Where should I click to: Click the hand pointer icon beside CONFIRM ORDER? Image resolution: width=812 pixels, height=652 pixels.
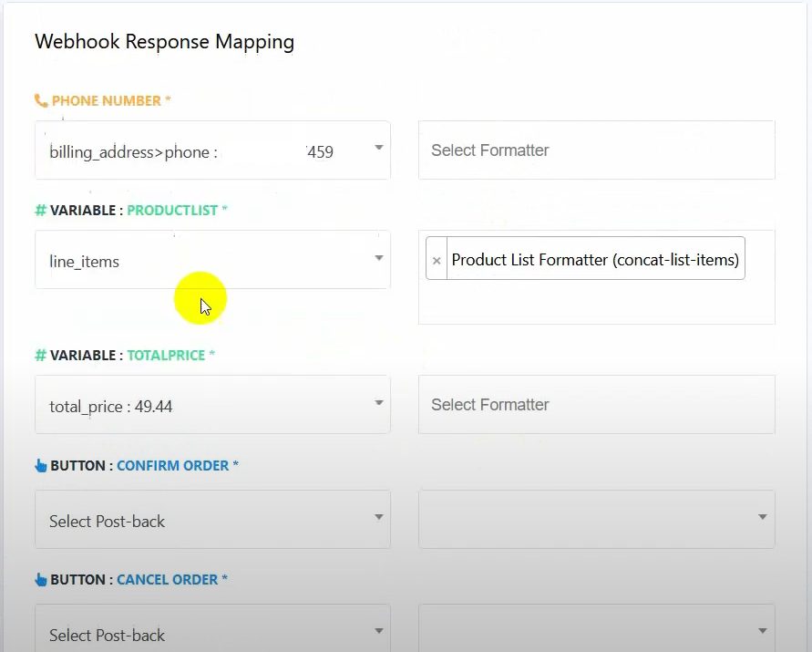point(41,466)
